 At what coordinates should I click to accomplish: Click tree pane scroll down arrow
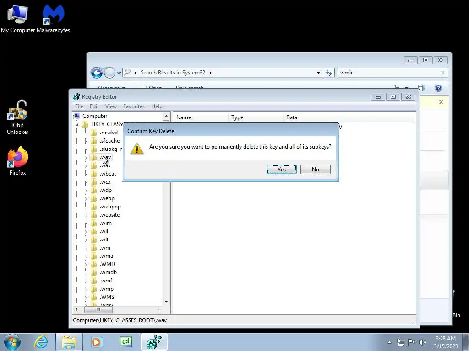pos(166,302)
